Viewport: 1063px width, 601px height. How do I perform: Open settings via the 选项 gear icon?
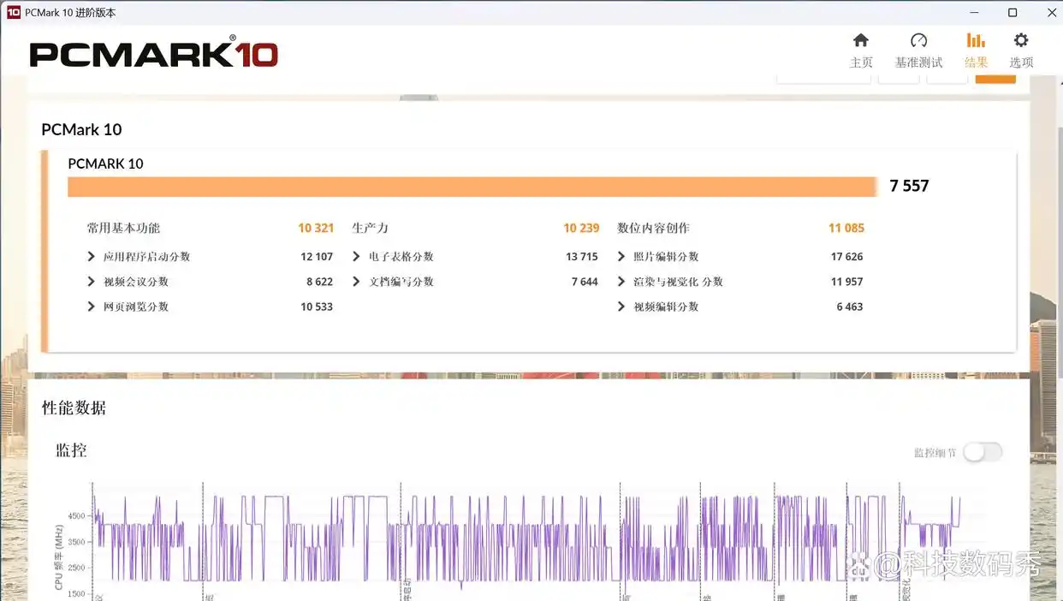click(x=1021, y=39)
